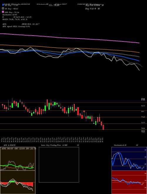Open the empty Intra Day Trading Price panel
The width and height of the screenshot is (147, 194).
click(x=59, y=165)
